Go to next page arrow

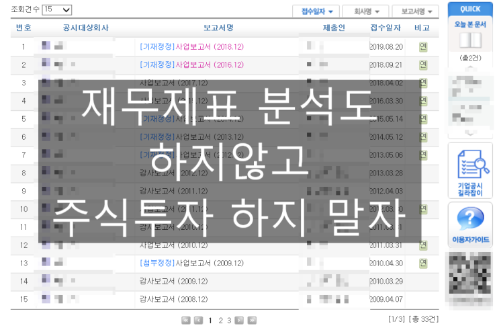click(239, 320)
